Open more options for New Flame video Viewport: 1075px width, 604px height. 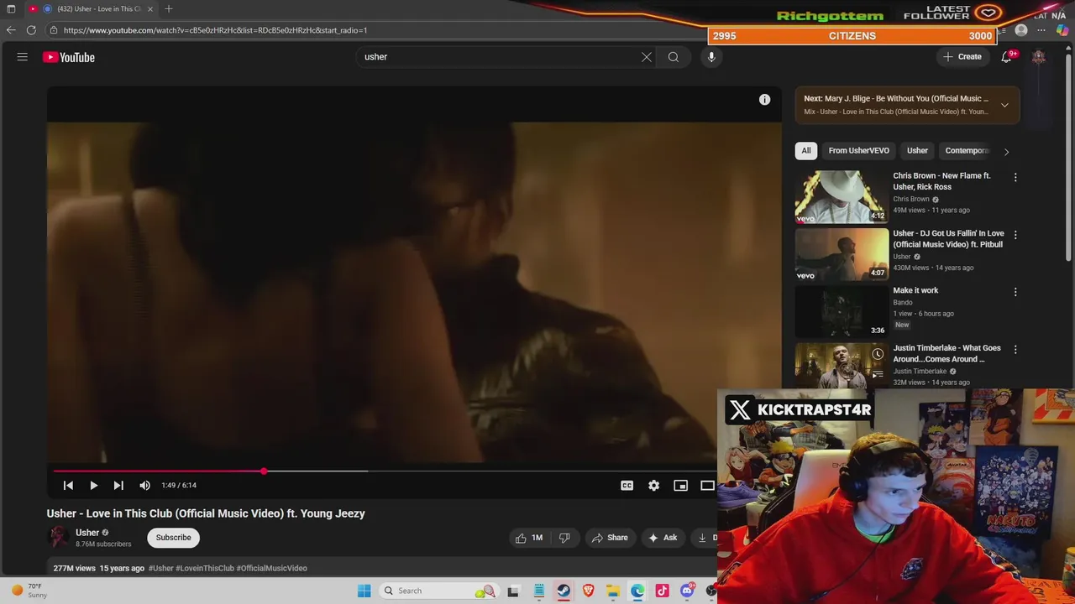tap(1015, 178)
